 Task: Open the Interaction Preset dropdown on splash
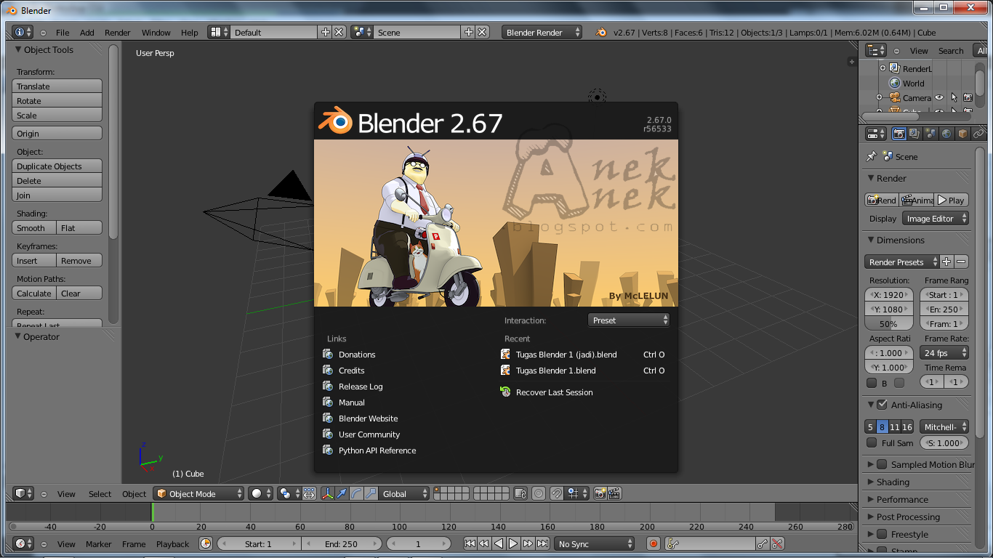point(628,320)
